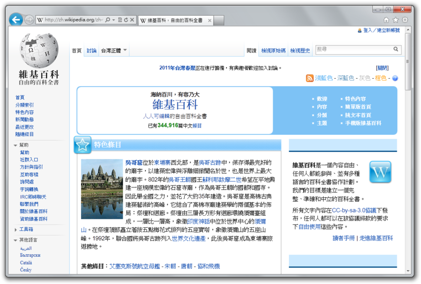The width and height of the screenshot is (421, 284).
Task: Open the 討論 tab
Action: 92,50
